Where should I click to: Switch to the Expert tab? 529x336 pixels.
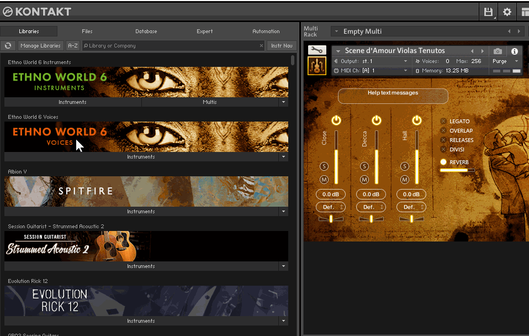205,31
